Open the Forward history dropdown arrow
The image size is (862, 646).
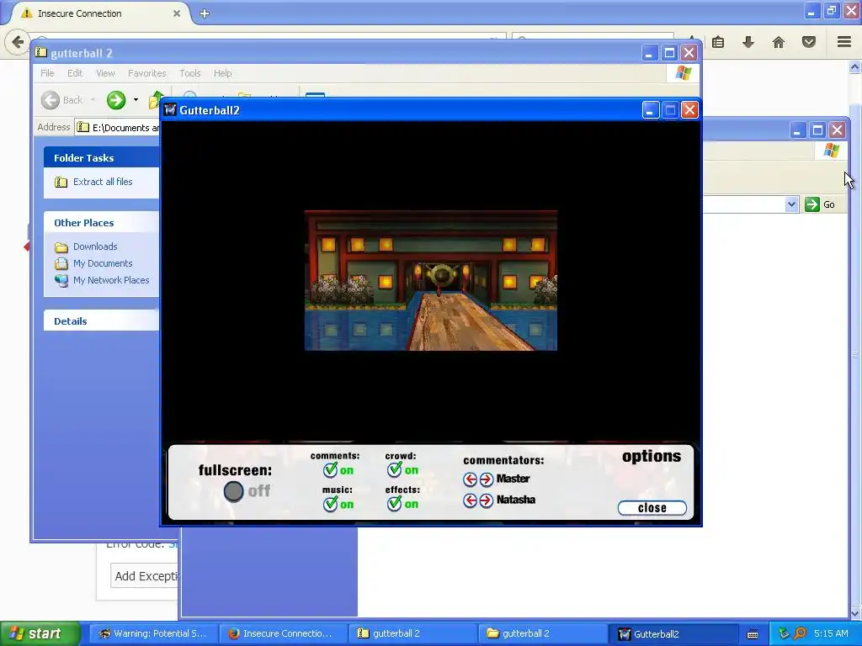136,100
